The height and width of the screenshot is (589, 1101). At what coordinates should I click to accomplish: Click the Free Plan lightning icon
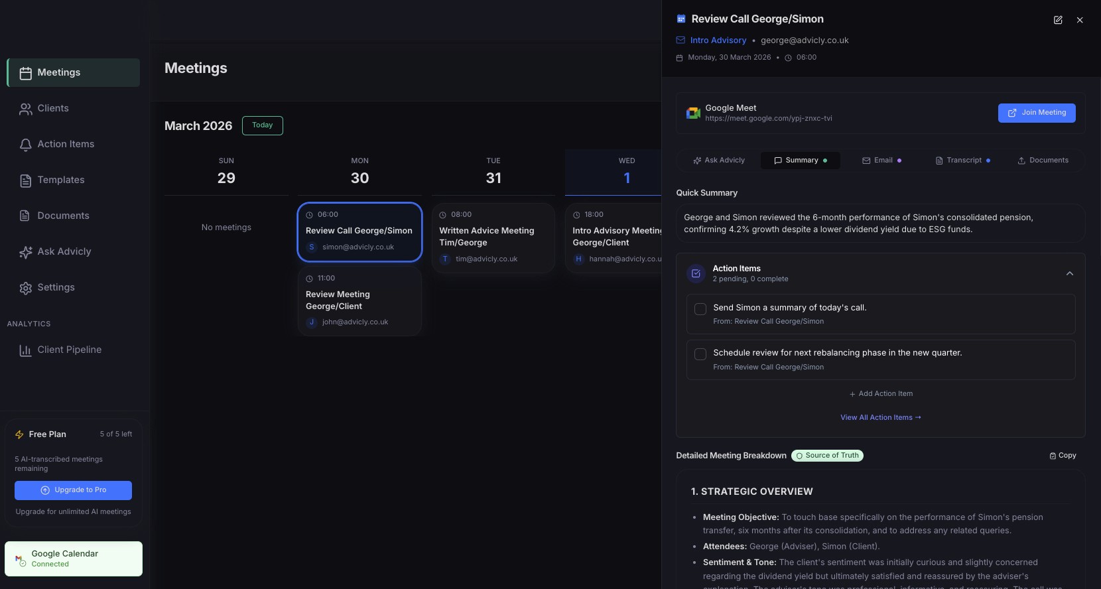(x=19, y=434)
